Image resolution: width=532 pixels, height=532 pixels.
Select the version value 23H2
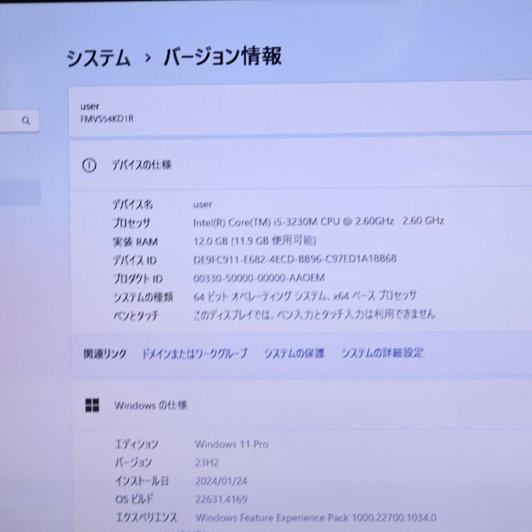pos(207,463)
